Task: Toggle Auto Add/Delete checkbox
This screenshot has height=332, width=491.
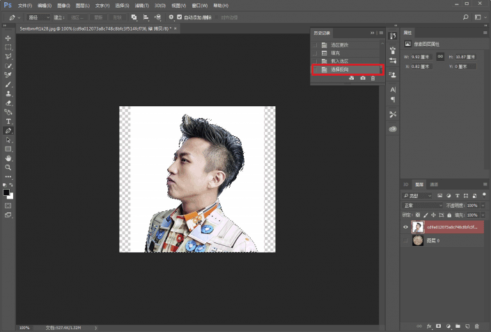Action: click(x=180, y=17)
